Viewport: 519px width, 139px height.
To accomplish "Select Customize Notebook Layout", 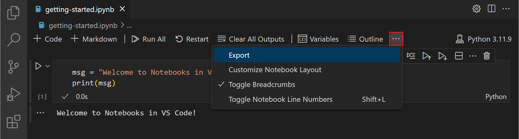I will click(x=275, y=70).
